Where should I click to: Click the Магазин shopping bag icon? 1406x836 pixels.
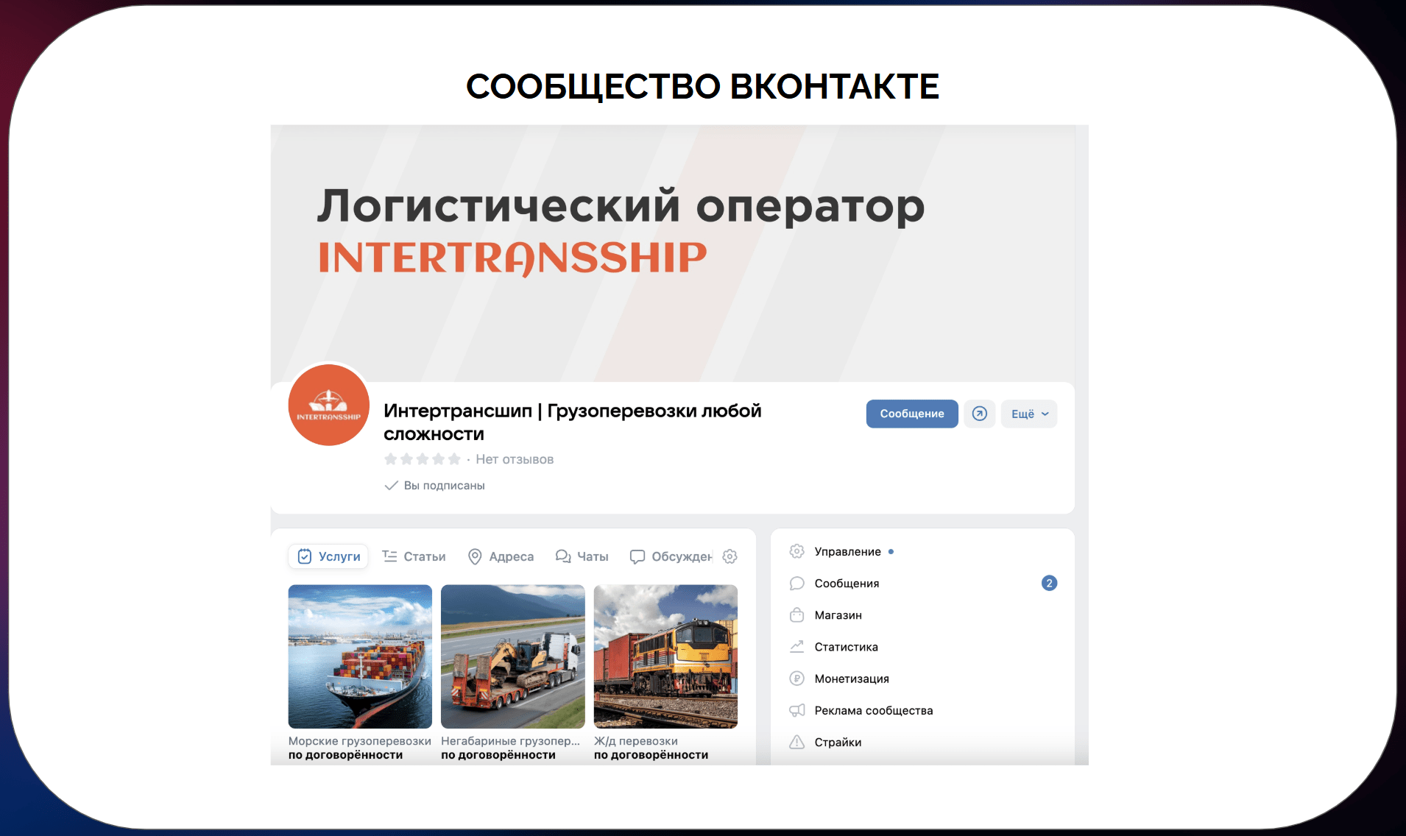tap(796, 615)
